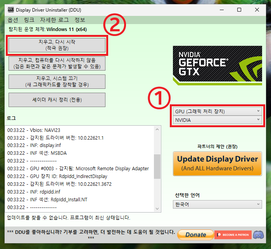The width and height of the screenshot is (271, 249).
Task: Click the NVIDIA GeForce GTX logo
Action: pos(217,66)
